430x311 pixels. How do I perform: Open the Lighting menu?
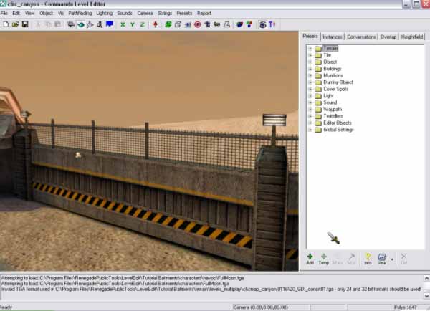point(104,13)
